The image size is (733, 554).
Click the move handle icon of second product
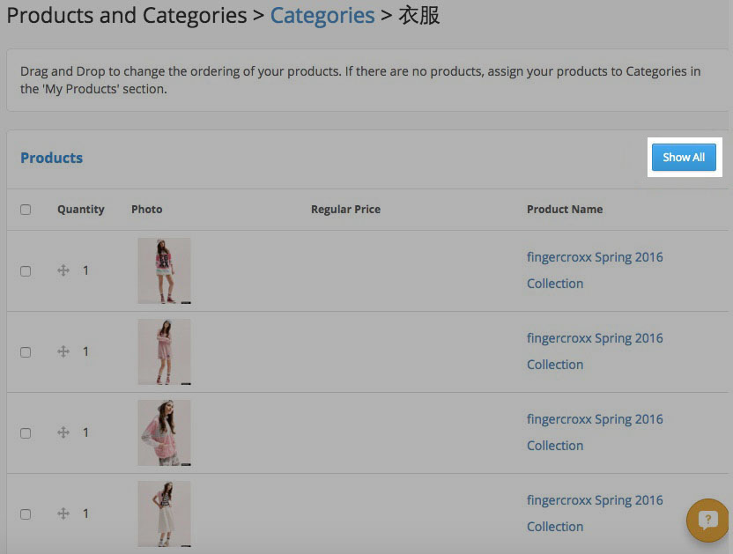click(63, 351)
